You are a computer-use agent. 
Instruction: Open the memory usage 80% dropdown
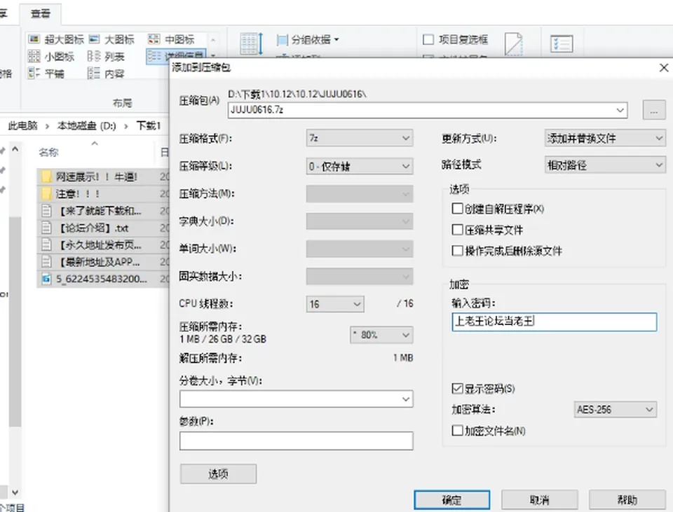coord(381,335)
